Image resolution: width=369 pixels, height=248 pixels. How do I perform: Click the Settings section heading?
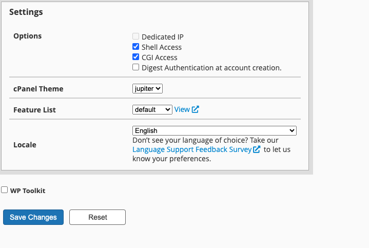[x=26, y=12]
